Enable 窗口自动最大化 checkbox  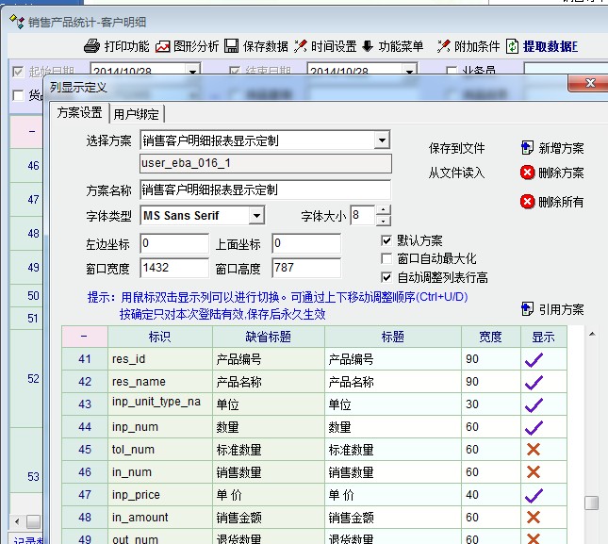pos(386,258)
